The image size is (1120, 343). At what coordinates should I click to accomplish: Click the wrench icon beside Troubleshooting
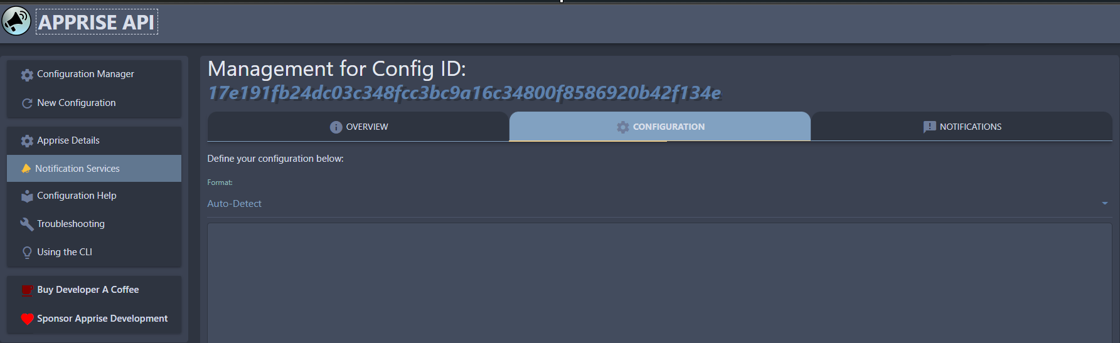pyautogui.click(x=27, y=224)
